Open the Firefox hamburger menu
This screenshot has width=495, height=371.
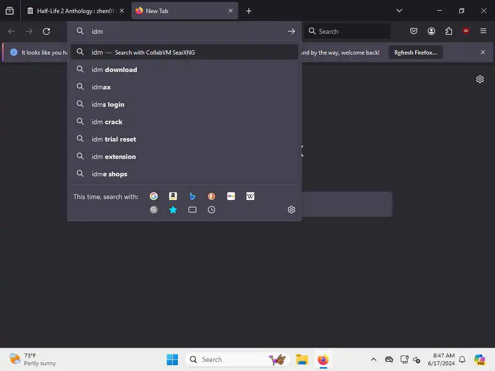pyautogui.click(x=483, y=31)
